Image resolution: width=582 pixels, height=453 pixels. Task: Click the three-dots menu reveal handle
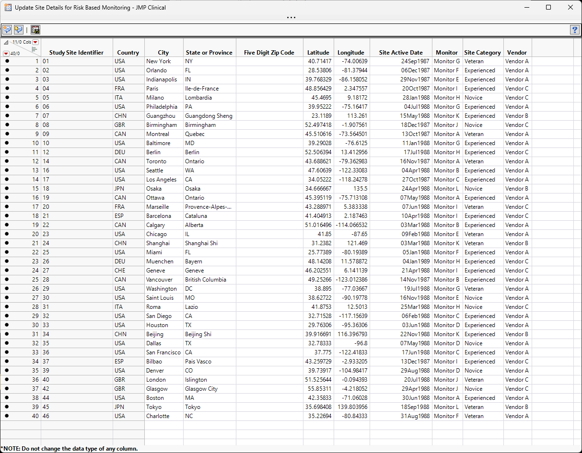click(x=291, y=18)
